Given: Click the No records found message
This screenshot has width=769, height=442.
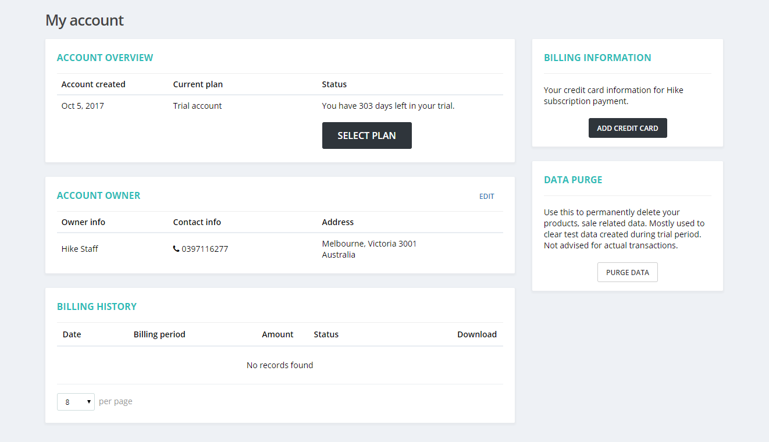Looking at the screenshot, I should point(280,365).
